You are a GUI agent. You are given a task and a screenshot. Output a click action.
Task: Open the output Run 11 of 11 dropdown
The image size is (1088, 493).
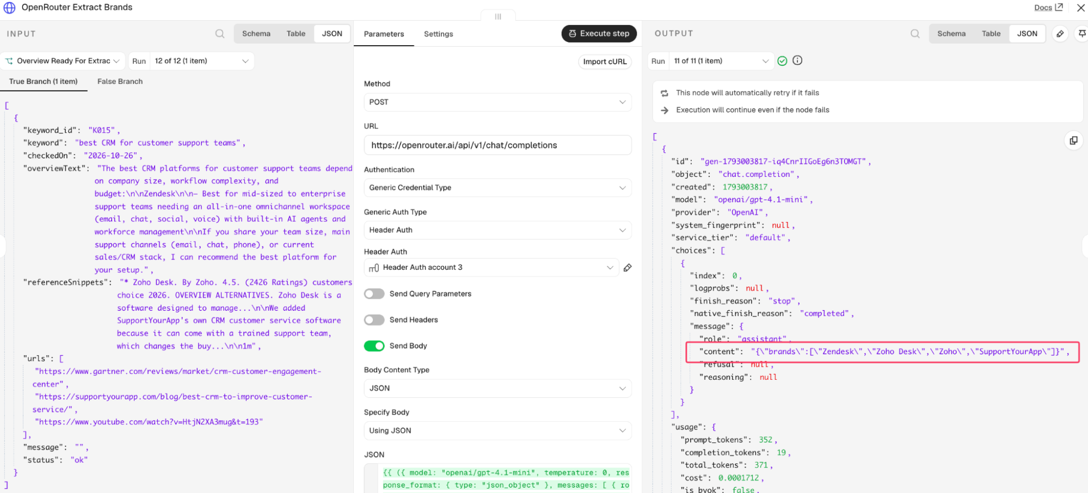721,61
